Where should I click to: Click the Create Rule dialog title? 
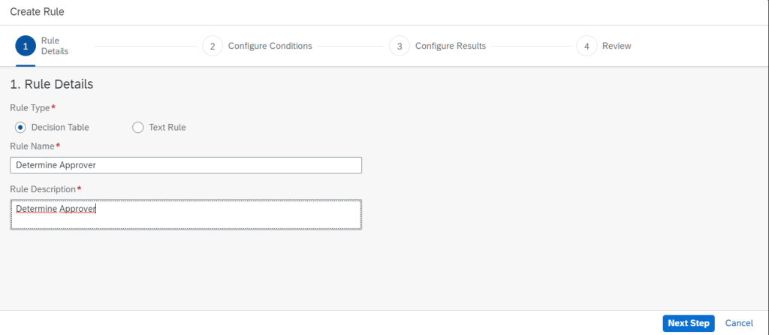pyautogui.click(x=35, y=11)
